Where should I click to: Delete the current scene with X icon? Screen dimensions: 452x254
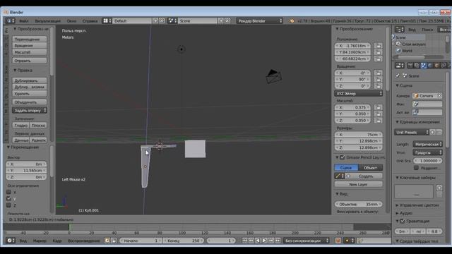point(227,20)
